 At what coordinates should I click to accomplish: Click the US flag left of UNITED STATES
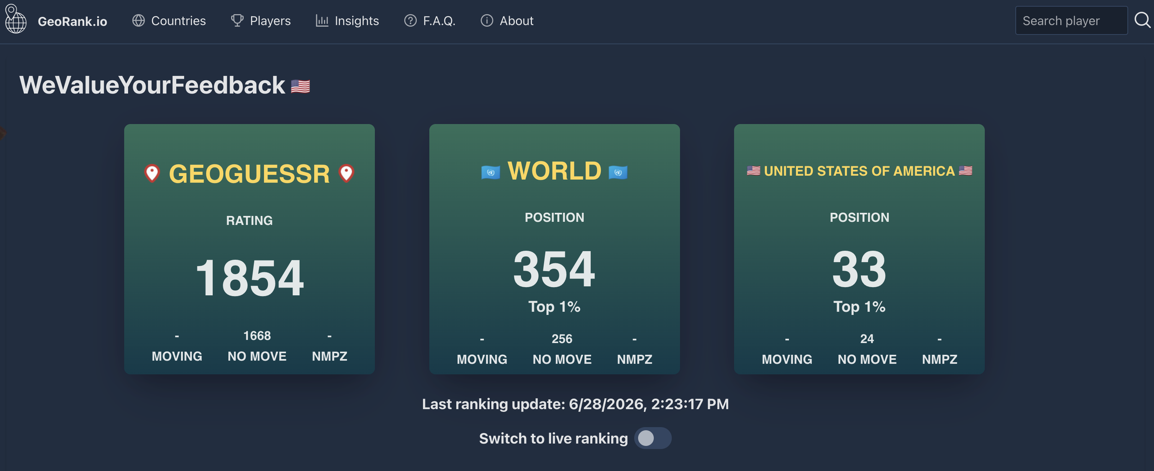[x=754, y=171]
